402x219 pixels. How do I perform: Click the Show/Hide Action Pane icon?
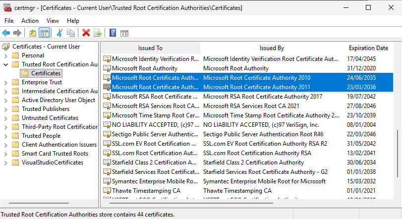[x=124, y=33]
